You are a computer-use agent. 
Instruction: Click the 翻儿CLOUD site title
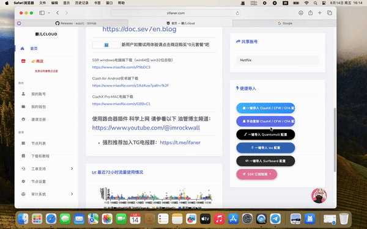[46, 34]
